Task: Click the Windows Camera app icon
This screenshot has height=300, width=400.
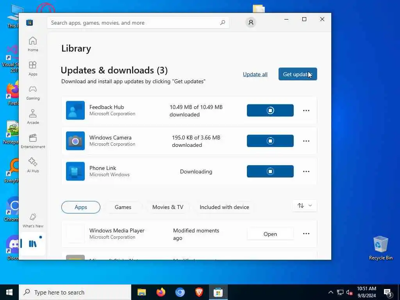Action: pyautogui.click(x=75, y=141)
